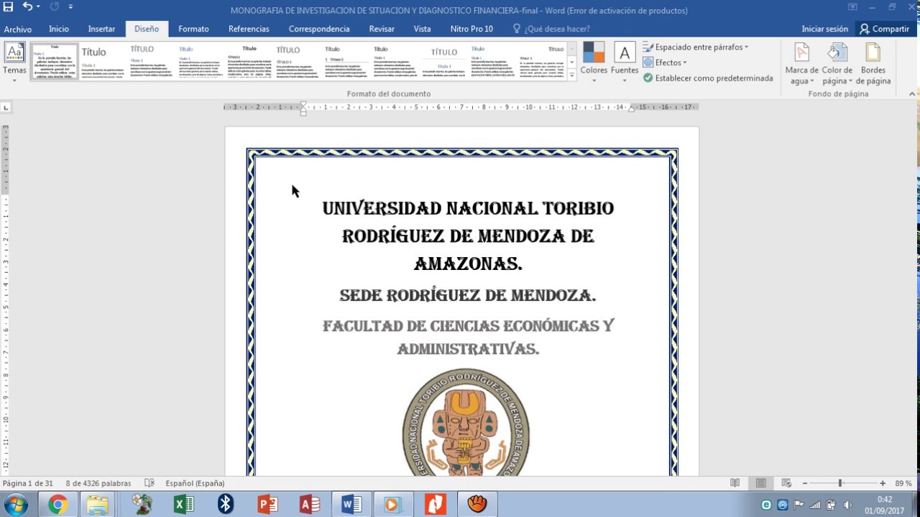
Task: Click the zoom slider handle
Action: point(840,483)
